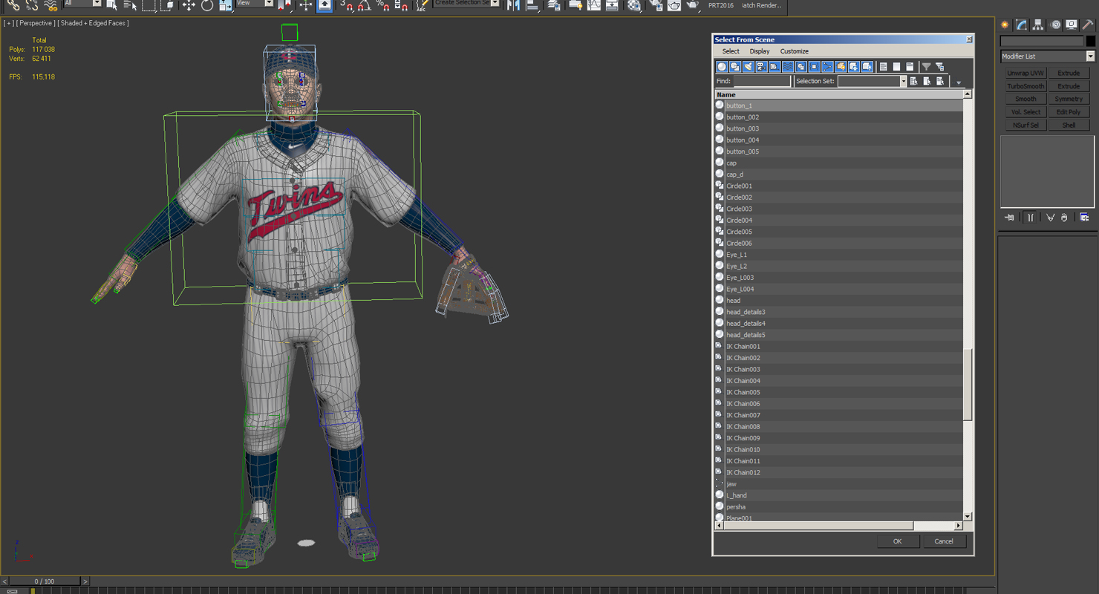Viewport: 1099px width, 594px height.
Task: Click Pin Stack icon below modifier stack
Action: pos(1010,218)
